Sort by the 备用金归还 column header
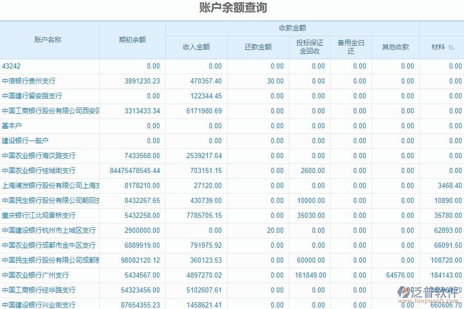Viewport: 464px width, 309px height. click(x=351, y=46)
